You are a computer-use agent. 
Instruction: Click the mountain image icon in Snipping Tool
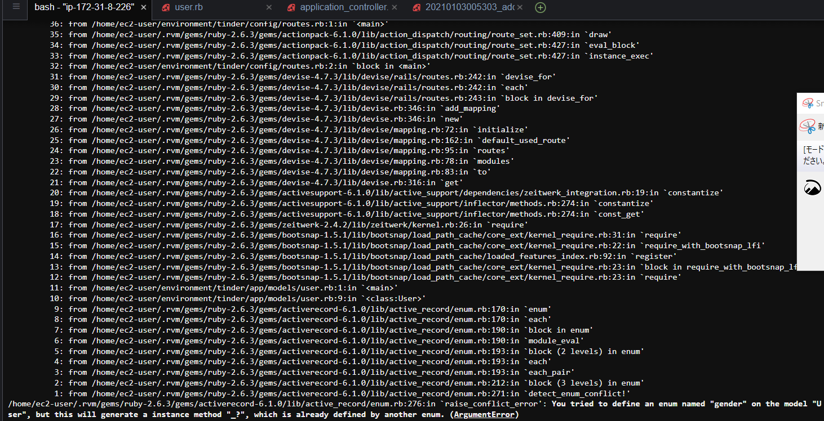[x=812, y=187]
